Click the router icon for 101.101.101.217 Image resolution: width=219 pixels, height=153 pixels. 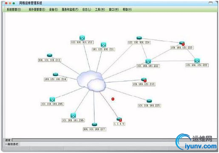coord(94,124)
